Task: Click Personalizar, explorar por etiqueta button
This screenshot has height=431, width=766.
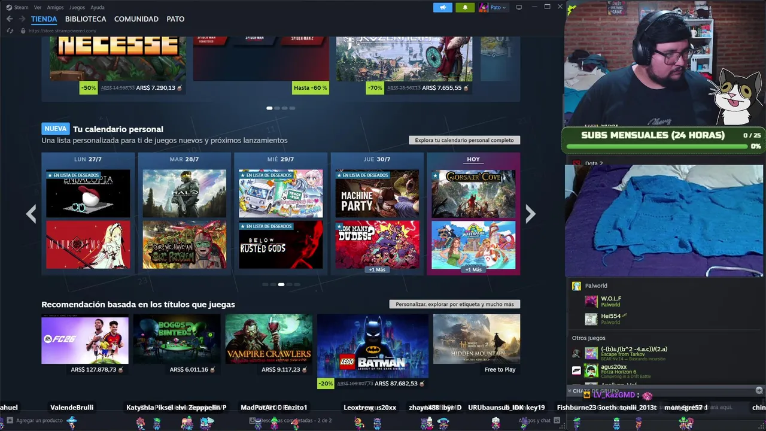Action: (455, 304)
